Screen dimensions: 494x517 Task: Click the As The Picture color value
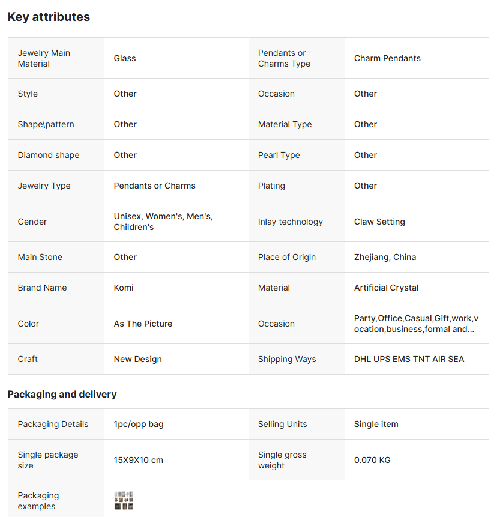[143, 324]
